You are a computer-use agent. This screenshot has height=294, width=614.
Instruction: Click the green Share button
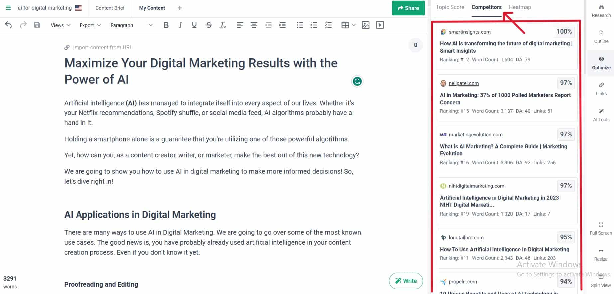coord(408,8)
